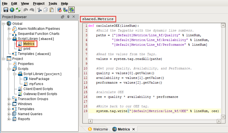Click the Copy toolbar icon

(46, 10)
